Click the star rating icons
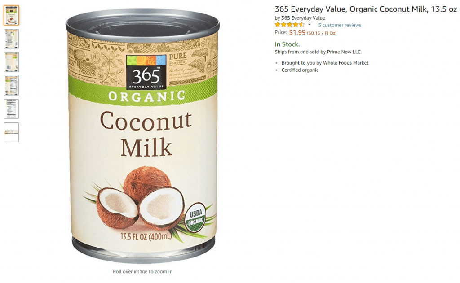The image size is (460, 283). [x=290, y=25]
